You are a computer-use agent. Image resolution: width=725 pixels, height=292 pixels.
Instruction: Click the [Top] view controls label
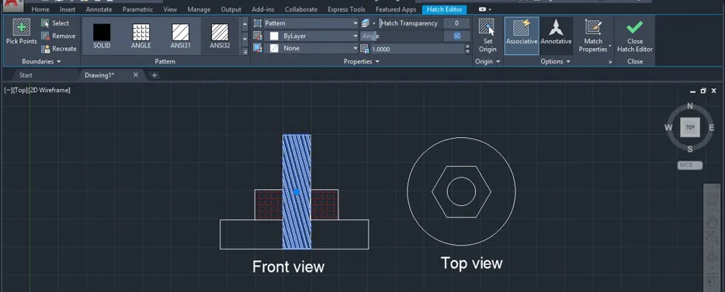click(20, 91)
